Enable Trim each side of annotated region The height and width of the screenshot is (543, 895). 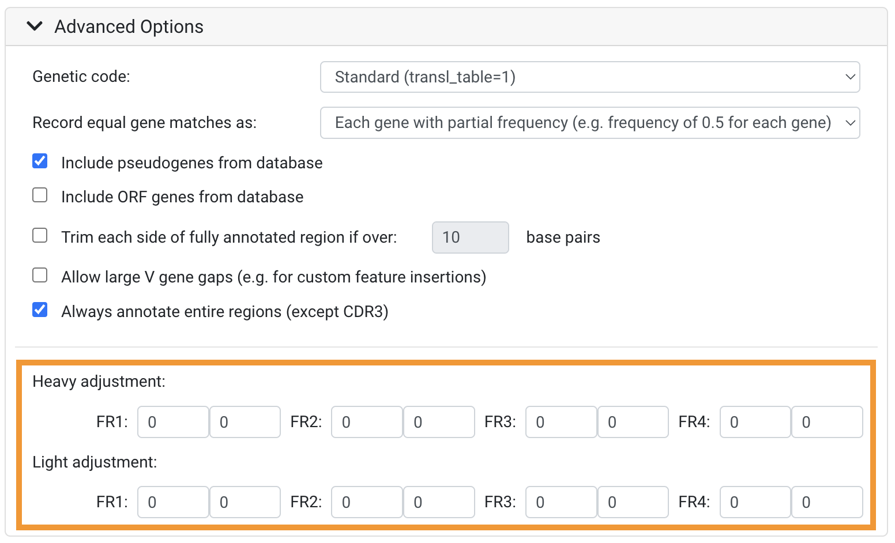pyautogui.click(x=40, y=235)
